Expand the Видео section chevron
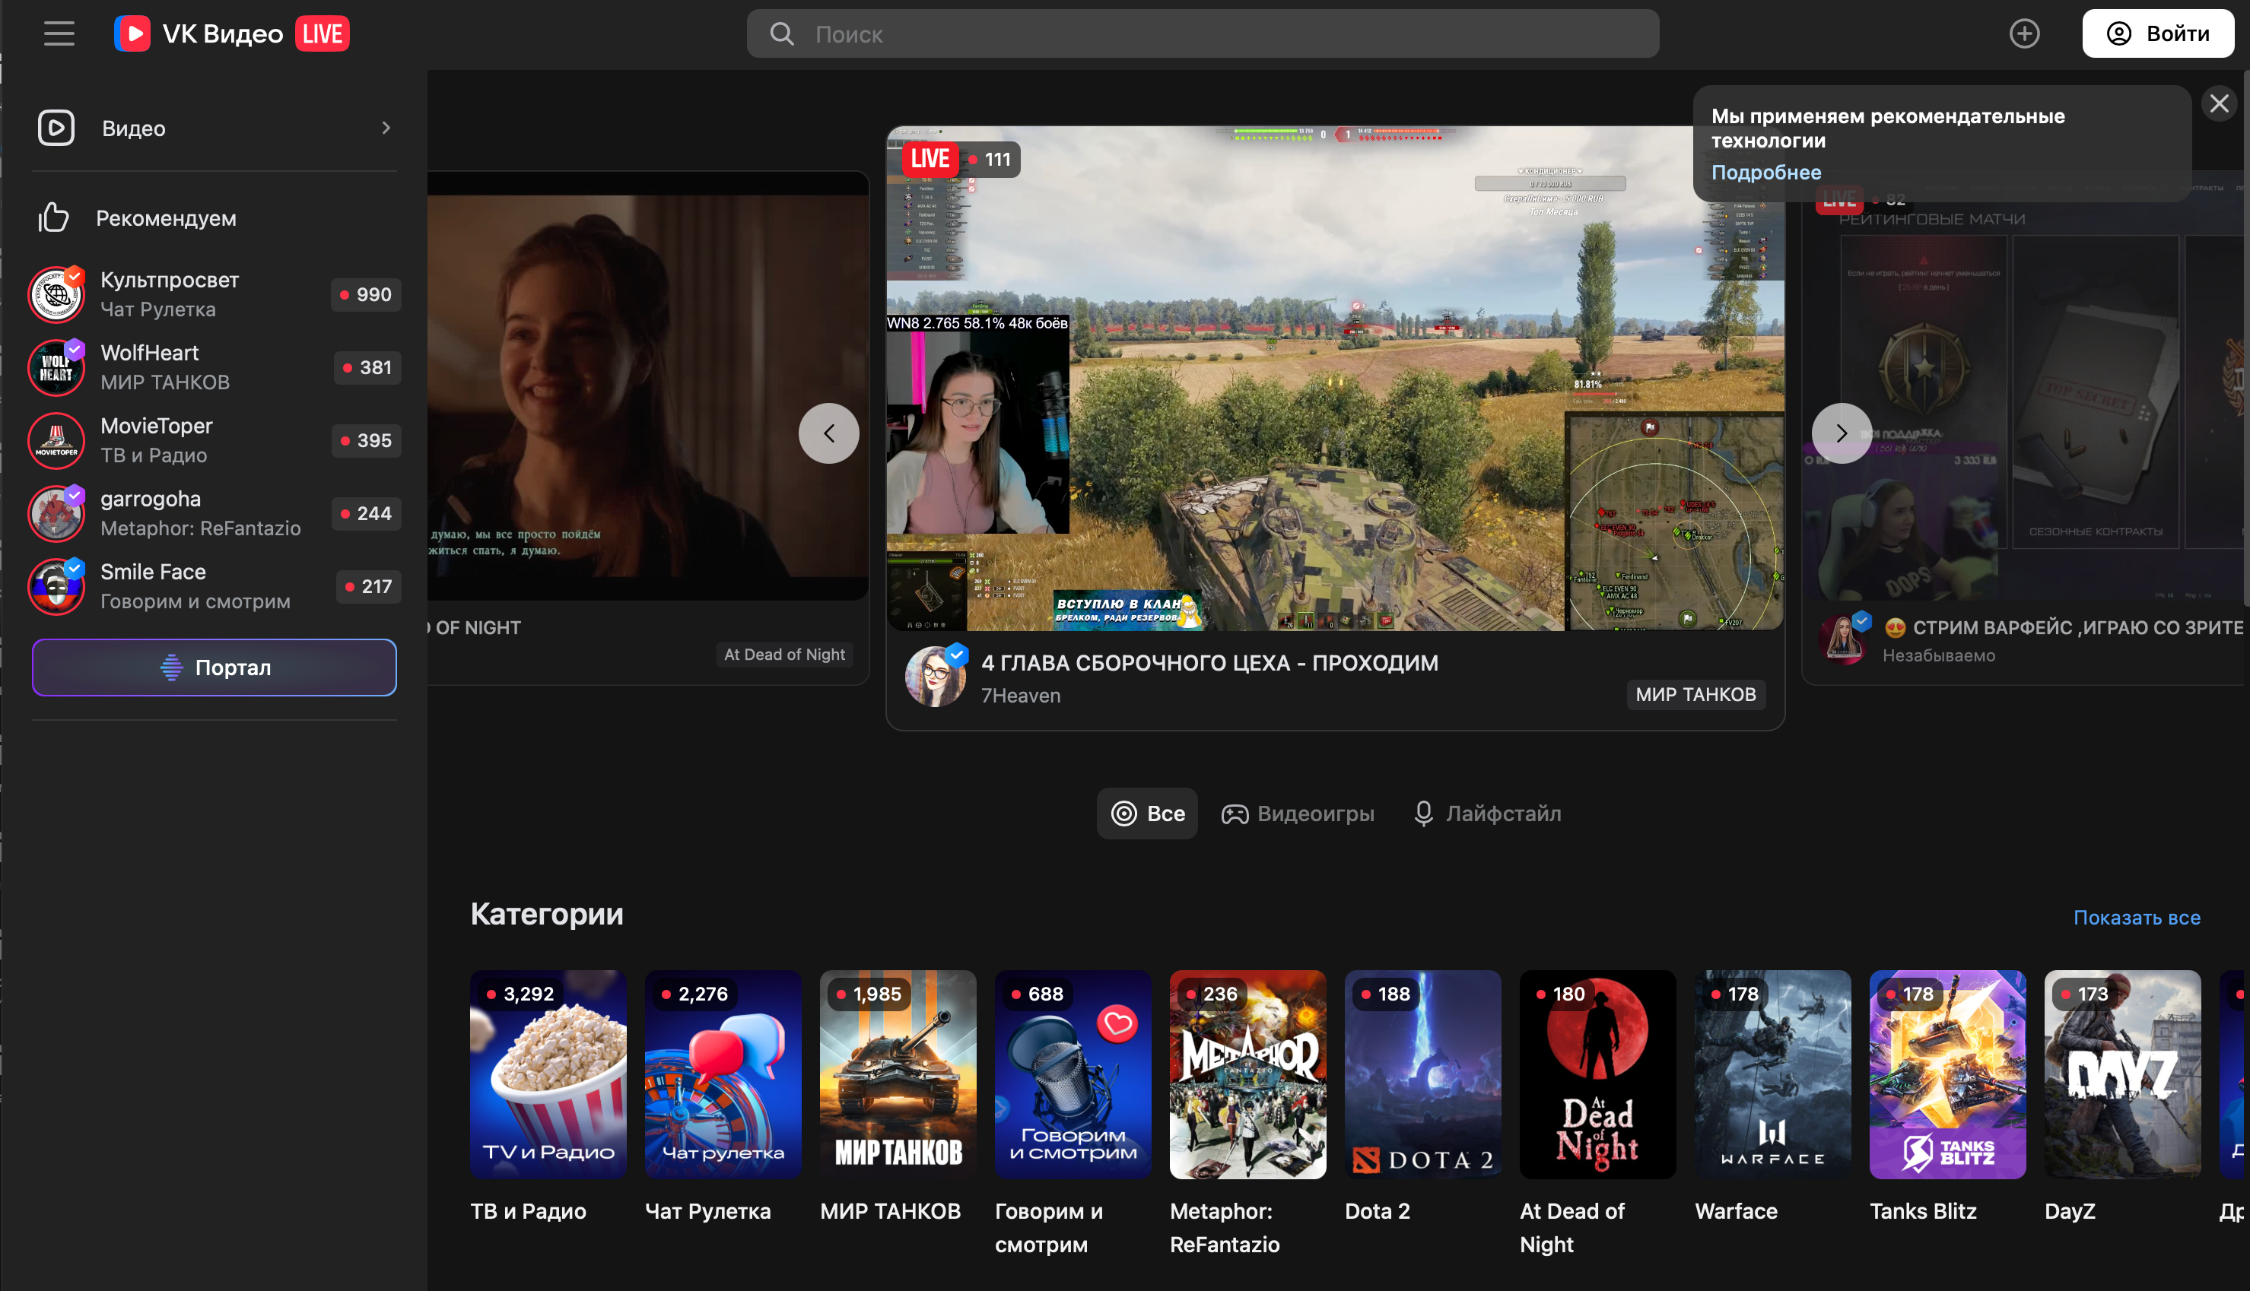Image resolution: width=2250 pixels, height=1291 pixels. [x=386, y=128]
